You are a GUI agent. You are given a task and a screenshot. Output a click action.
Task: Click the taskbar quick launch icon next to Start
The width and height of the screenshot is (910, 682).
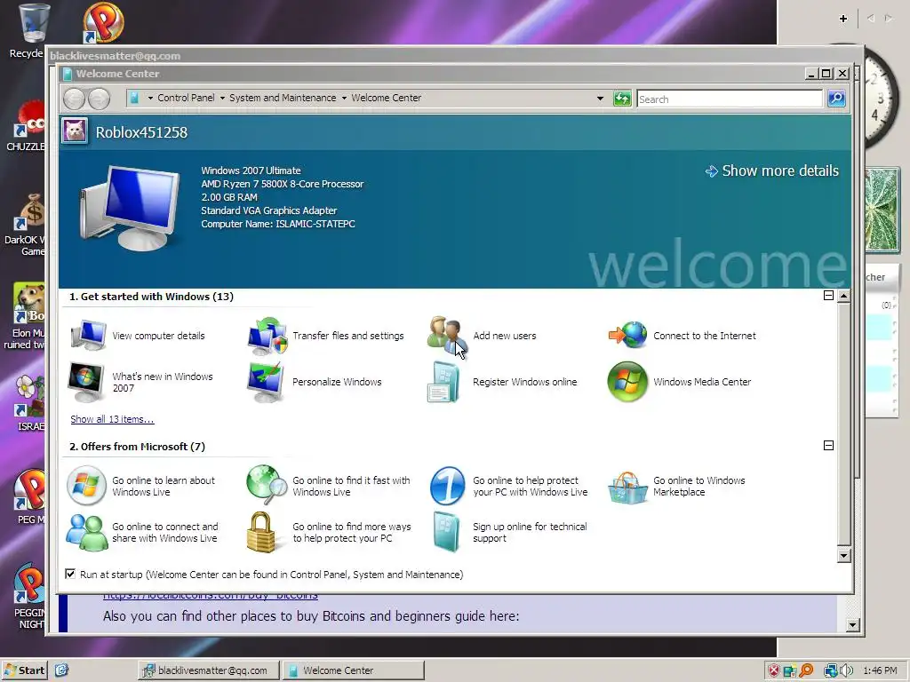pos(61,670)
